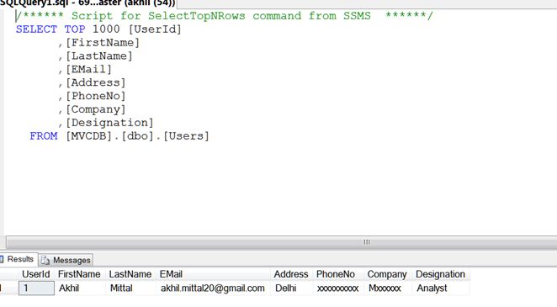Select the UserId cell containing 1

[36, 288]
